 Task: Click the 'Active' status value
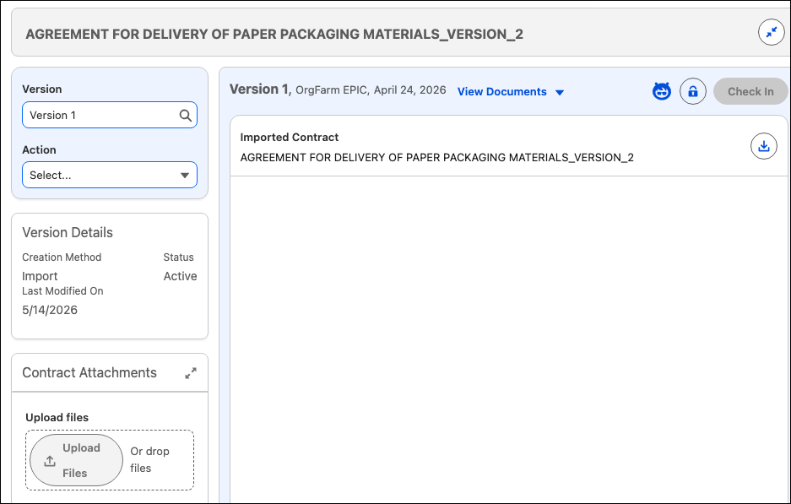[180, 276]
